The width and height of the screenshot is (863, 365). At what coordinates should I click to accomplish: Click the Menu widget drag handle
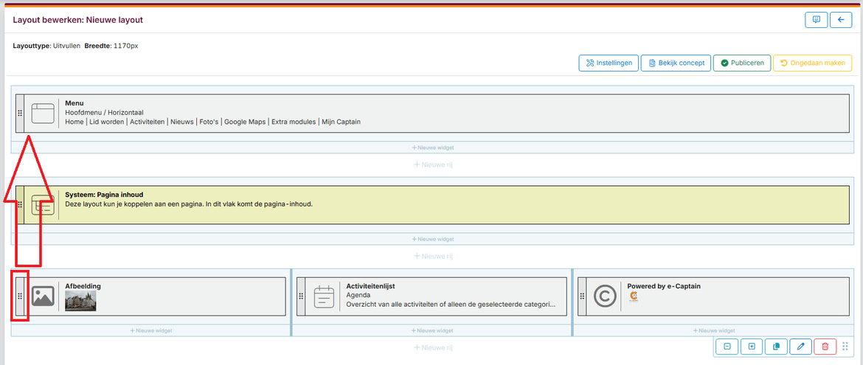click(x=20, y=114)
